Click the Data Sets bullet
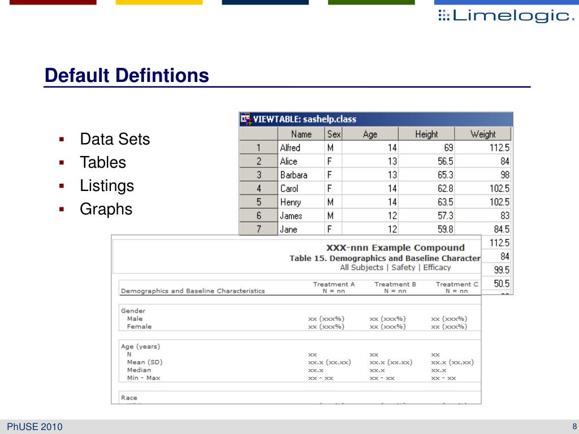This screenshot has height=434, width=579. click(x=115, y=139)
